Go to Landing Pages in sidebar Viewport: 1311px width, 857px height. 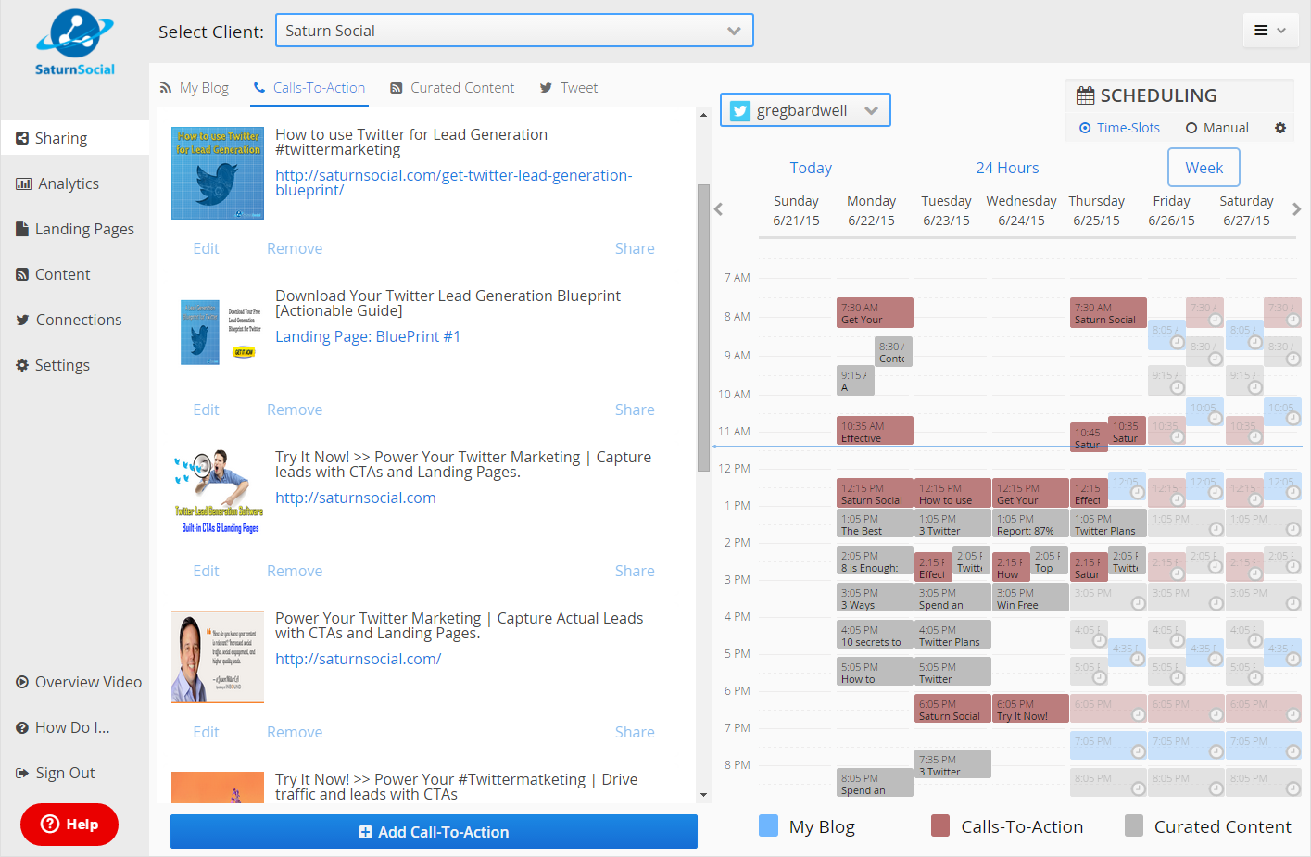pyautogui.click(x=74, y=229)
